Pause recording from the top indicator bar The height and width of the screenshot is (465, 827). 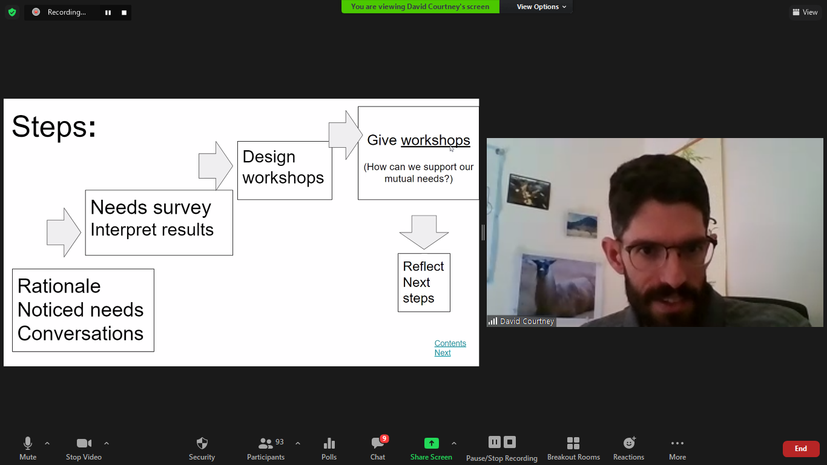pos(108,13)
